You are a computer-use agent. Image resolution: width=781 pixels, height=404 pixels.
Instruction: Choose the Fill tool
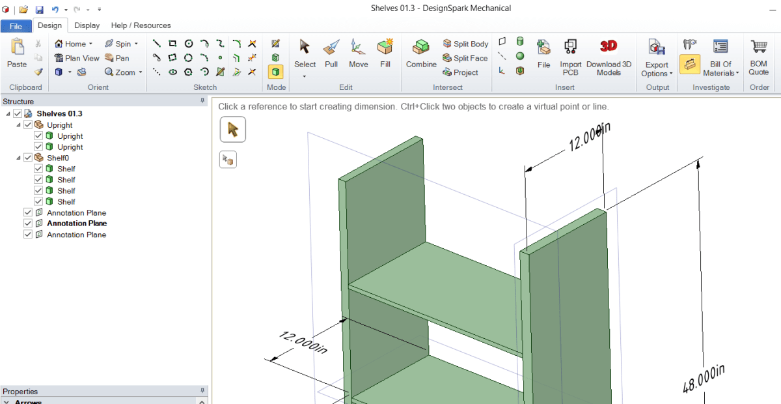pos(385,55)
